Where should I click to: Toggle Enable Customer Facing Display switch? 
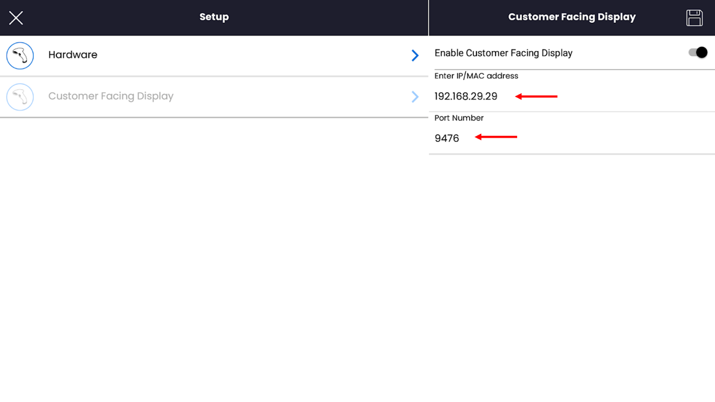(x=698, y=53)
